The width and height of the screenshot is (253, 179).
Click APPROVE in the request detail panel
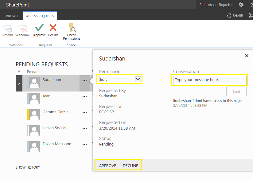107,165
